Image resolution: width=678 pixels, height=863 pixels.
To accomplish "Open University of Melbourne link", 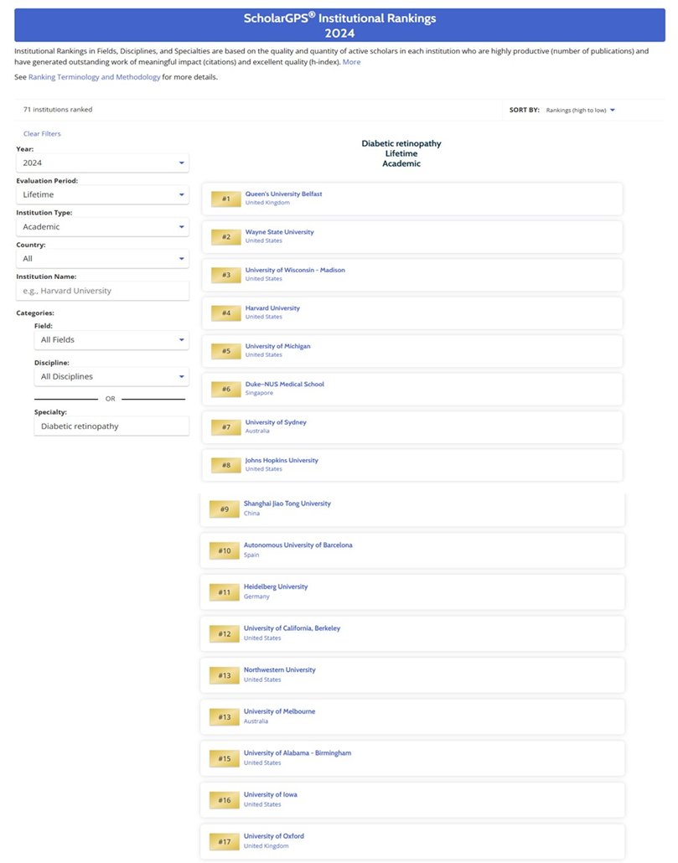I will click(280, 711).
